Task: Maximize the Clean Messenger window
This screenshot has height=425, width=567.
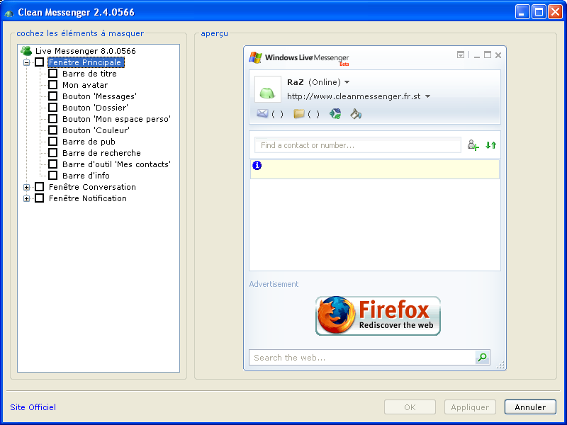Action: click(539, 12)
